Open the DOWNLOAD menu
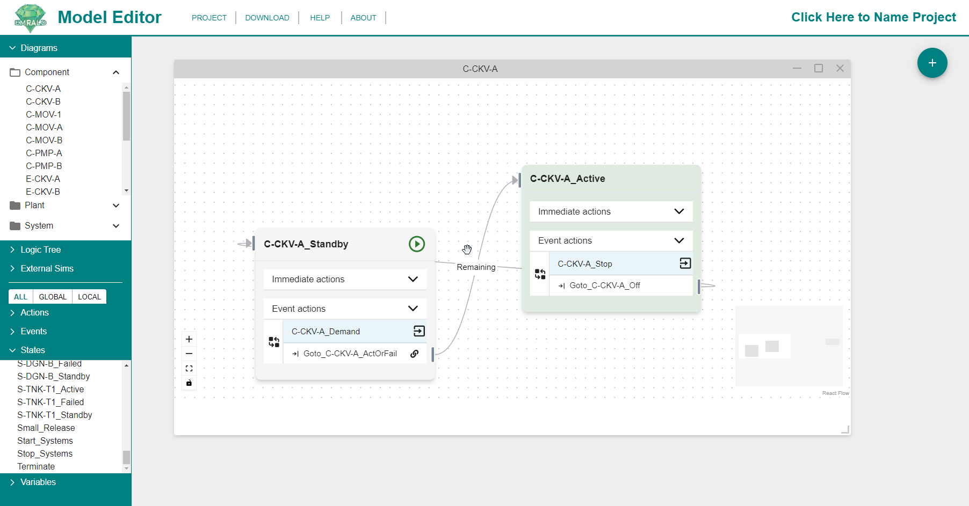969x506 pixels. coord(267,18)
